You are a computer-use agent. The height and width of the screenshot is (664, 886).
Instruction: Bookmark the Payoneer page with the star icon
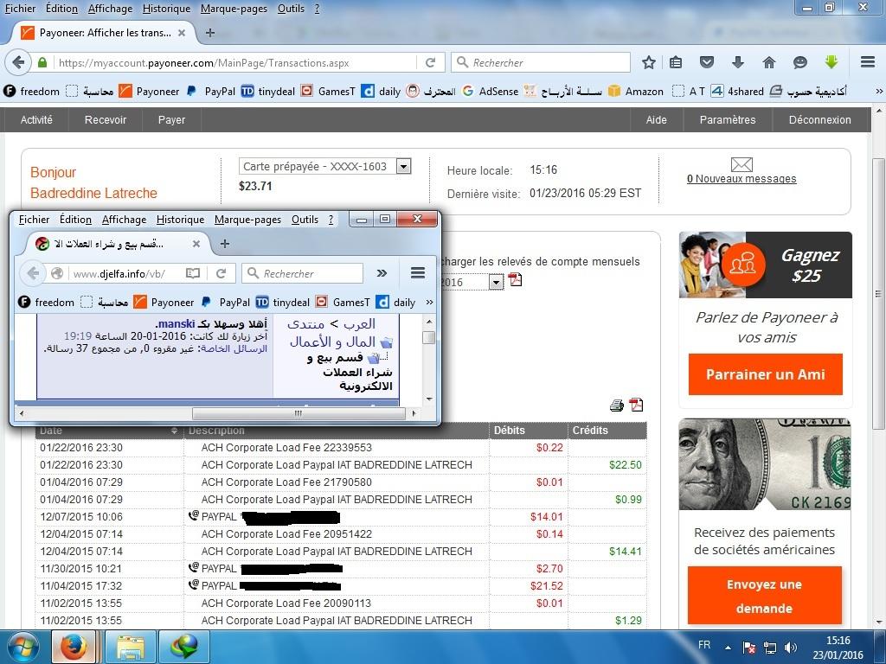click(x=649, y=62)
